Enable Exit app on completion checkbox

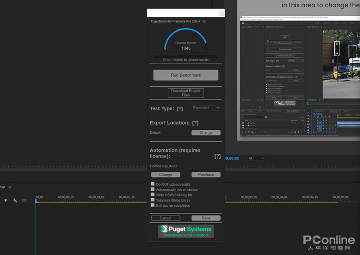(x=153, y=205)
